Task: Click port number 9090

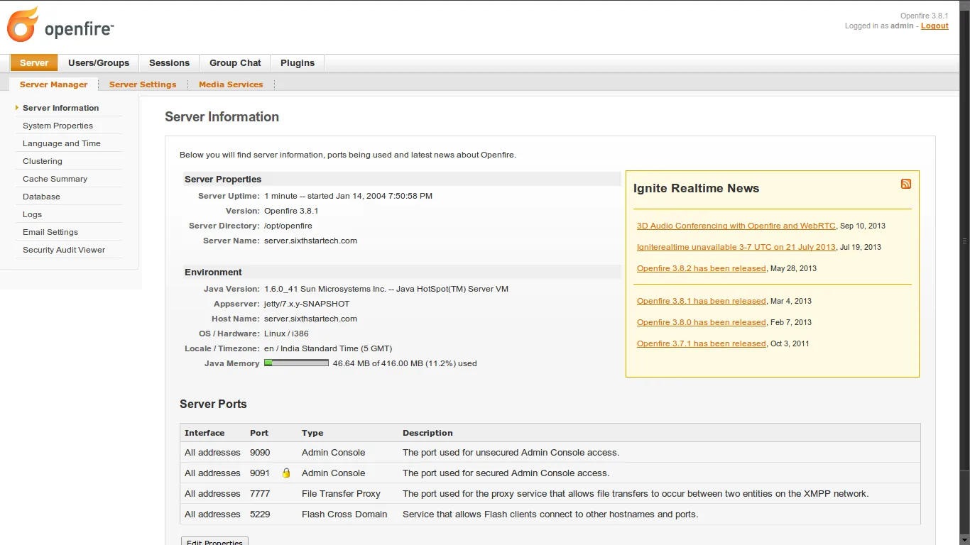Action: (260, 452)
